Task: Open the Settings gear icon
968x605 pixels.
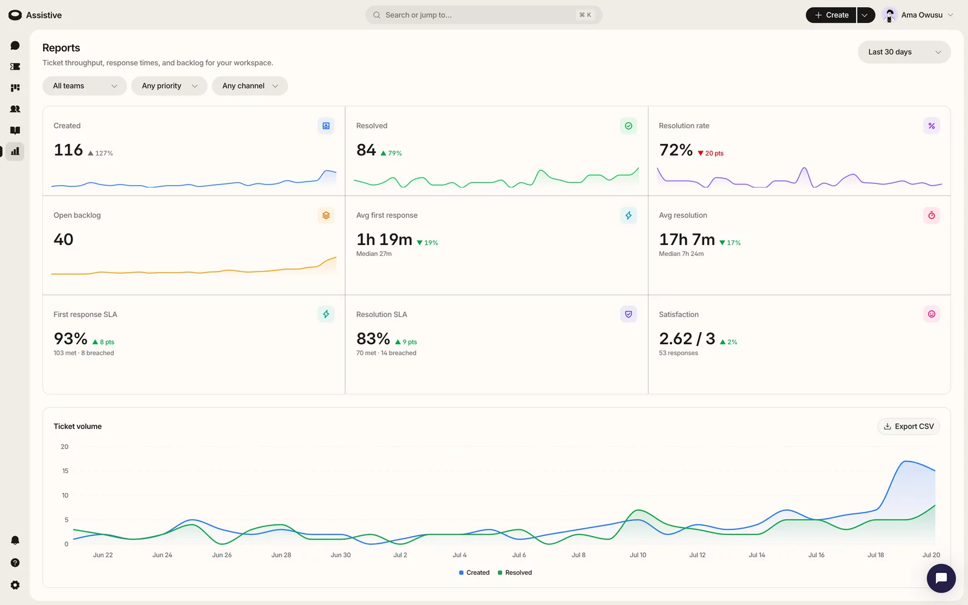Action: click(15, 585)
